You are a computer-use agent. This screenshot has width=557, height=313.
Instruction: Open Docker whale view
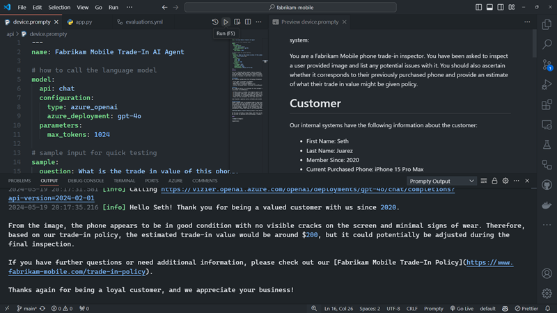(x=547, y=205)
